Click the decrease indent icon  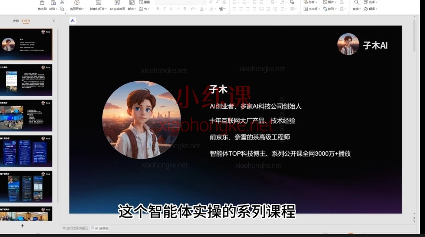pyautogui.click(x=254, y=2)
